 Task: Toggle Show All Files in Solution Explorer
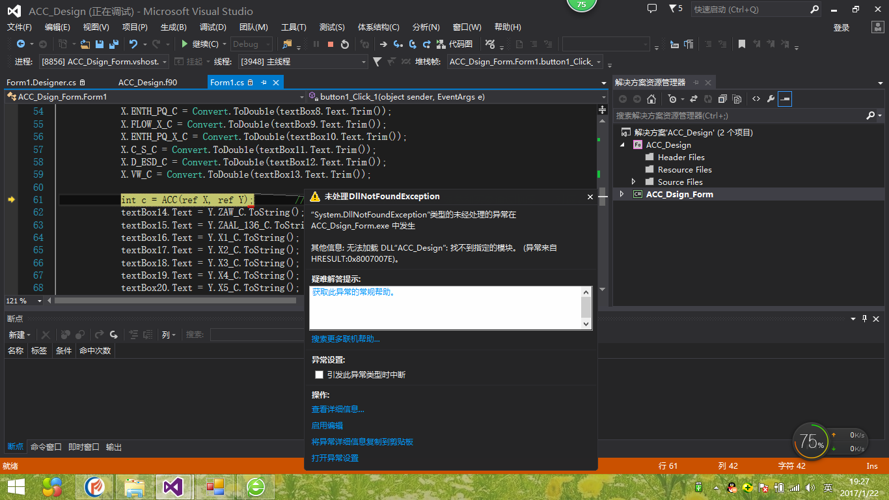click(737, 99)
